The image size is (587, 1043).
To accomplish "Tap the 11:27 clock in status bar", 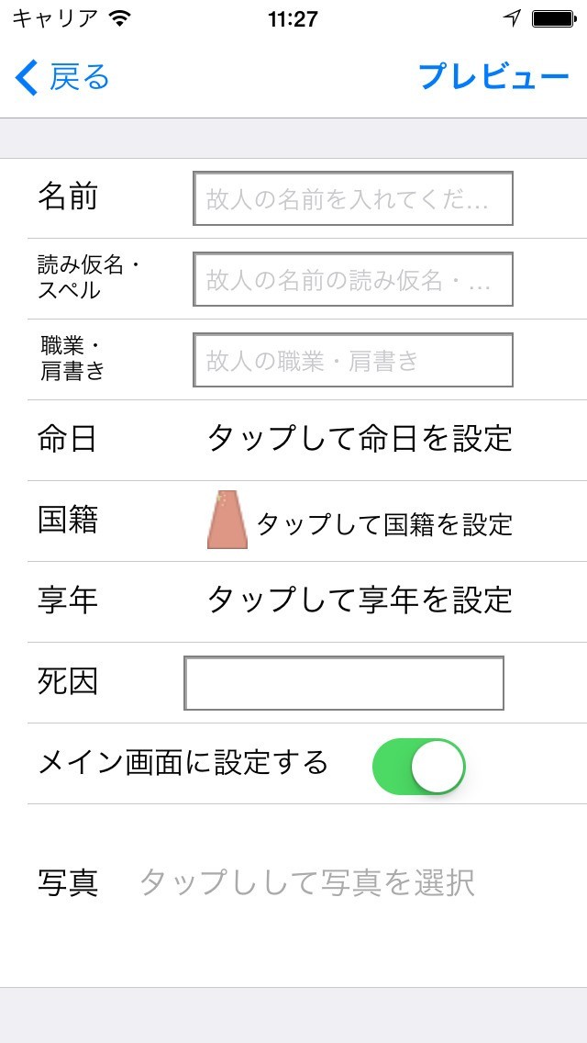I will (293, 18).
